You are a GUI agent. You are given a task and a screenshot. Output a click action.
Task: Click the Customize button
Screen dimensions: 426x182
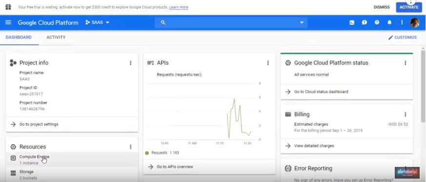(x=403, y=37)
